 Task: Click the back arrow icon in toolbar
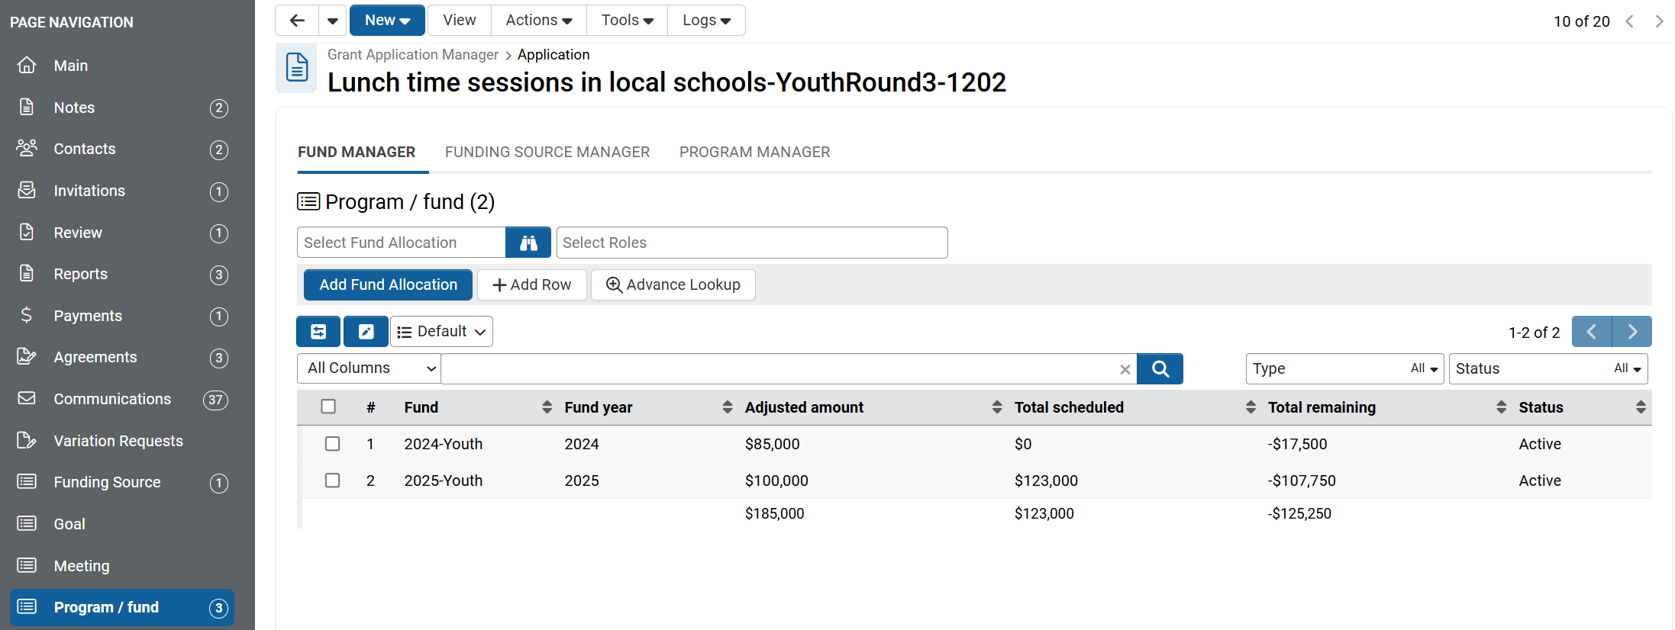coord(297,21)
